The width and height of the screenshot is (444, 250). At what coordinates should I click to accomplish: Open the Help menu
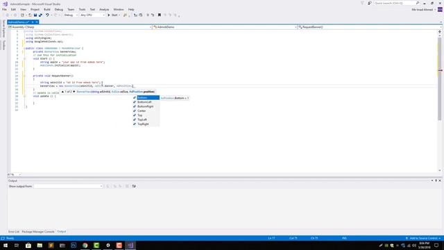click(131, 9)
